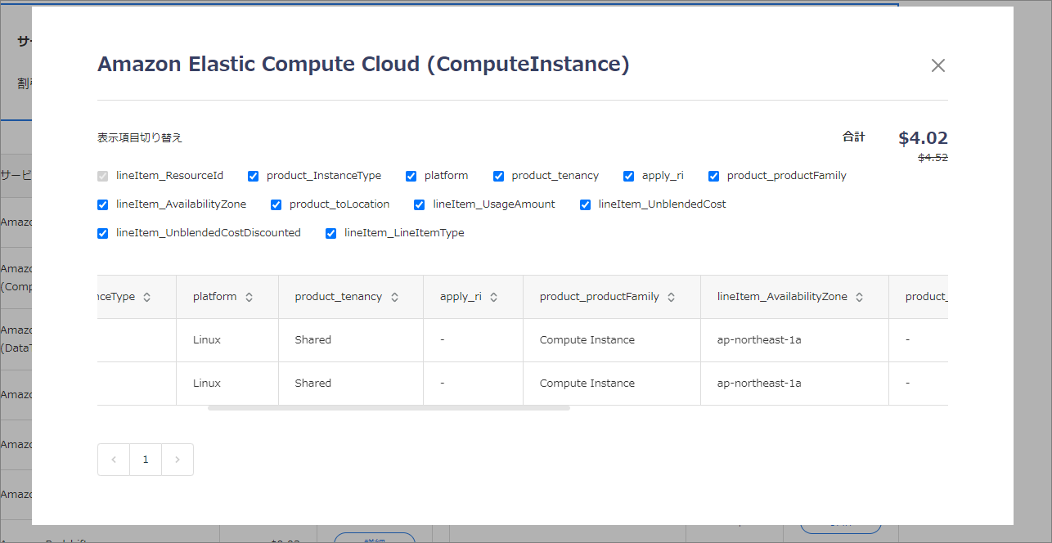
Task: Click the product_tenancy column header
Action: point(351,297)
